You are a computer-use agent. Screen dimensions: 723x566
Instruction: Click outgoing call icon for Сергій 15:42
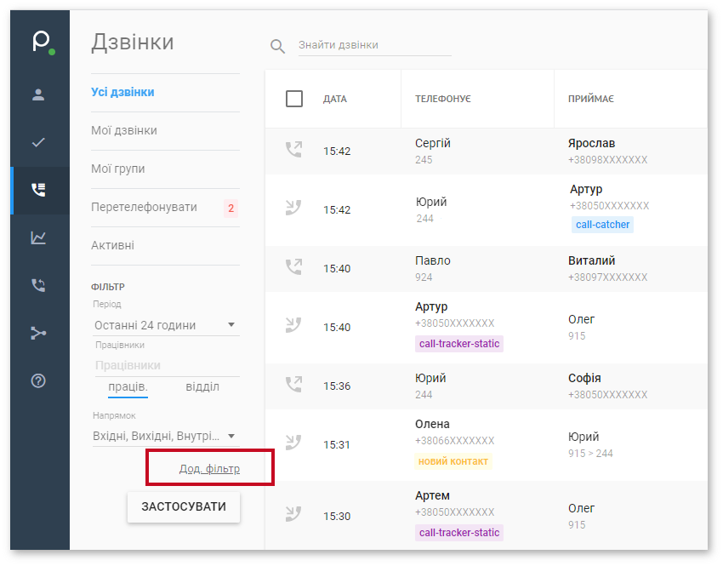293,150
